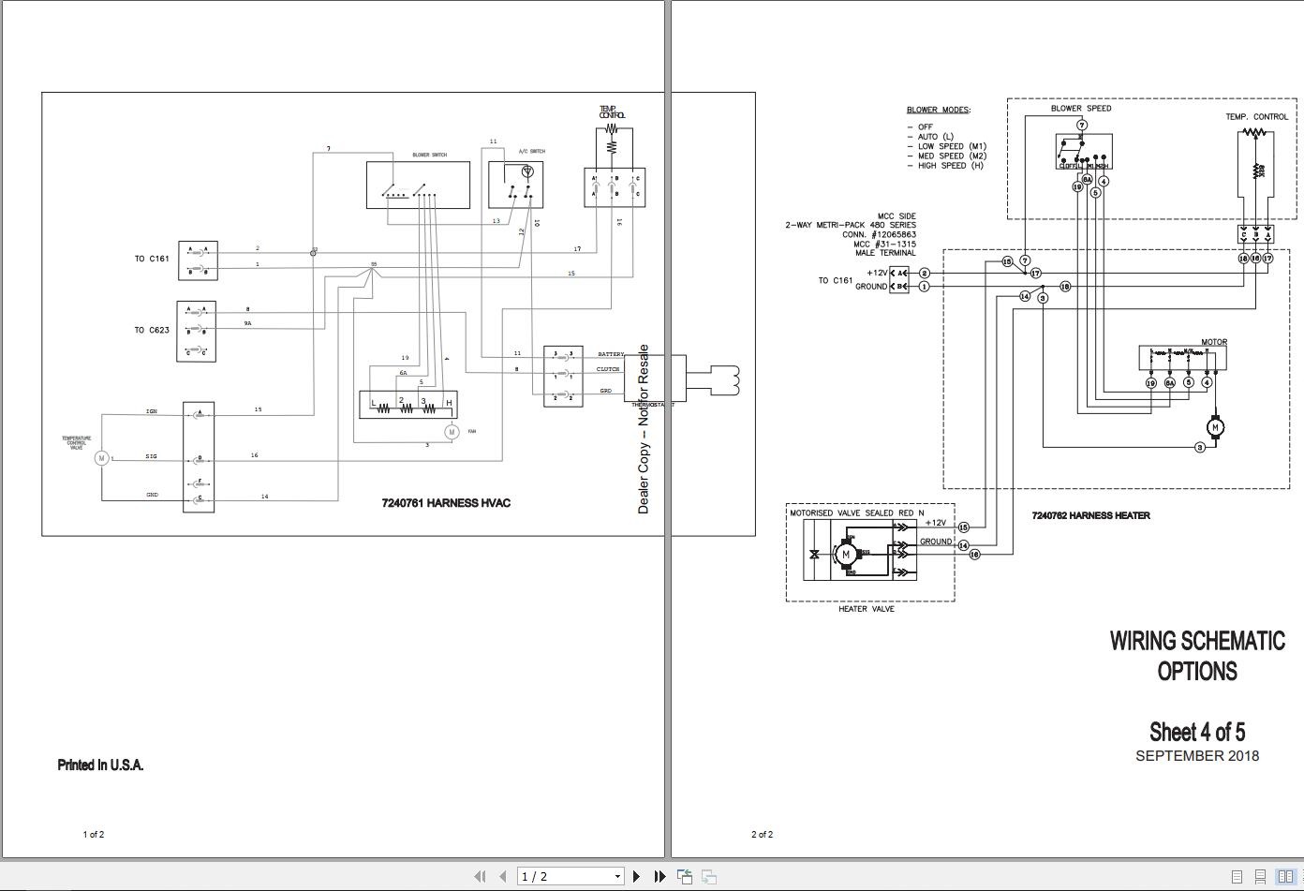Open the page number dropdown arrow
1304x891 pixels.
[617, 877]
